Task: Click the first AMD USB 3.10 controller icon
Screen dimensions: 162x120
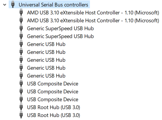Action: 21,13
